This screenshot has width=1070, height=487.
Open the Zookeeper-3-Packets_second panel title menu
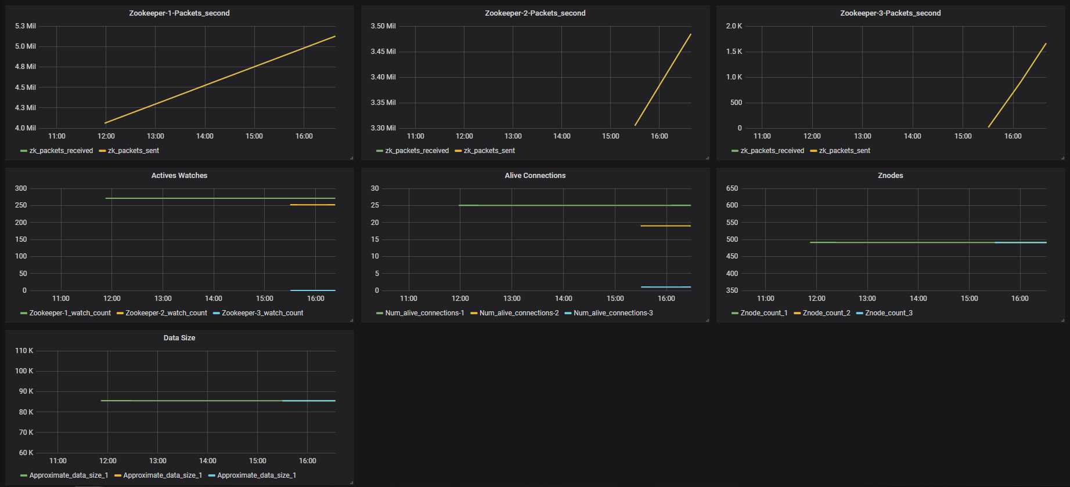[891, 13]
